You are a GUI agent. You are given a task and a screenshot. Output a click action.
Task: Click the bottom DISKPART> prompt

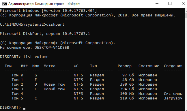10,108
